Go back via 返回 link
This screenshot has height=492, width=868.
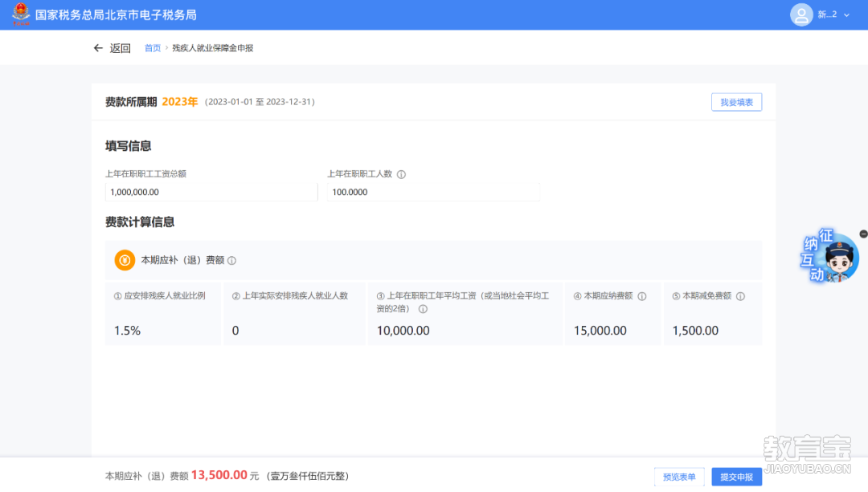(x=120, y=48)
